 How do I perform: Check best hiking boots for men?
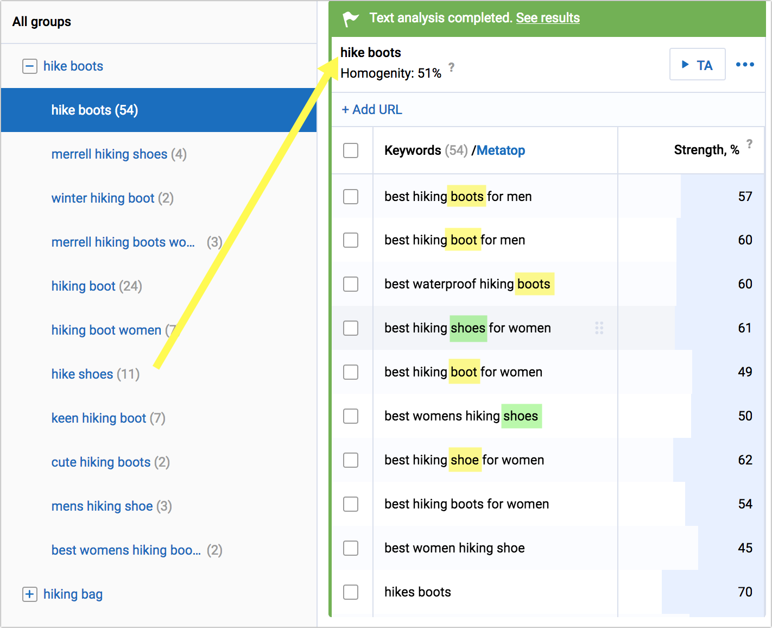pos(351,197)
